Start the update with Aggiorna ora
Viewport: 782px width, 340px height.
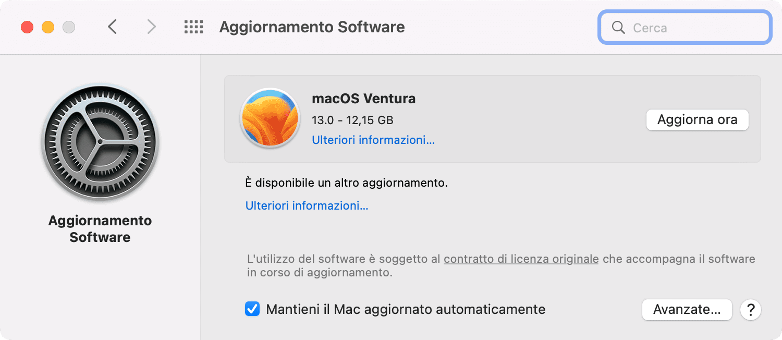[x=698, y=120]
